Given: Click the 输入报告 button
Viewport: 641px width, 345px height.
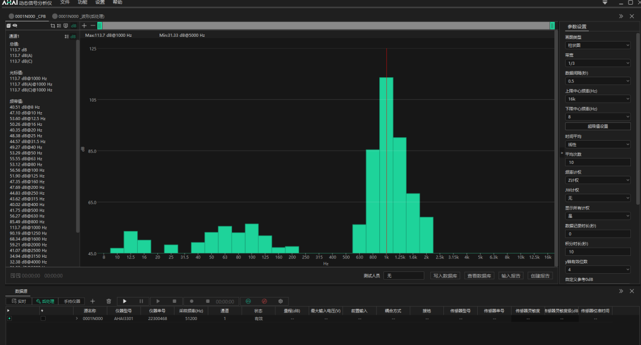Looking at the screenshot, I should [510, 276].
